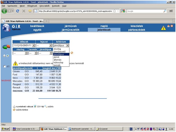Open the részleg filter dropdown

coord(26,53)
